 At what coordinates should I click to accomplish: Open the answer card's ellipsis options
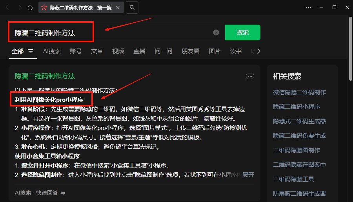pos(250,76)
